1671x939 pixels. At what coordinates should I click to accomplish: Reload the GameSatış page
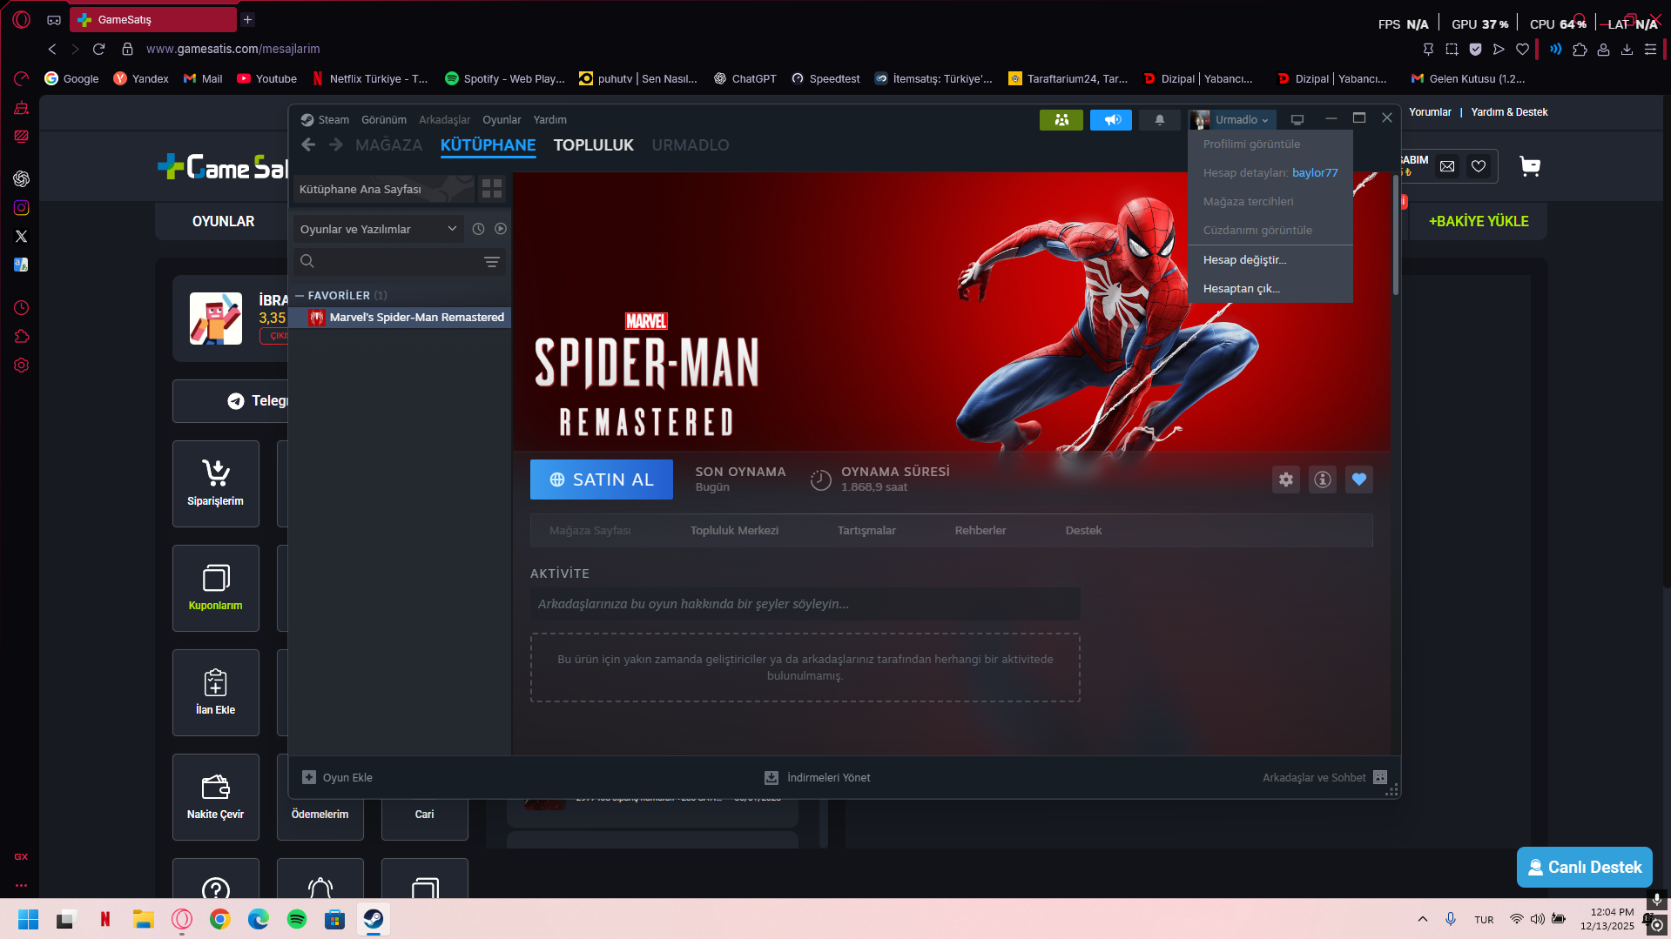[98, 49]
